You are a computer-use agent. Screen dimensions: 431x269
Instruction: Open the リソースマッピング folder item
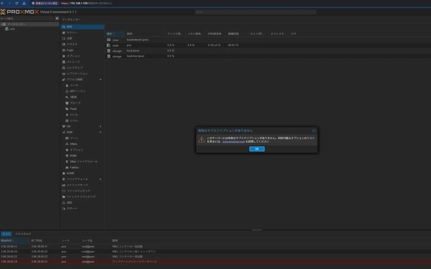click(x=83, y=191)
